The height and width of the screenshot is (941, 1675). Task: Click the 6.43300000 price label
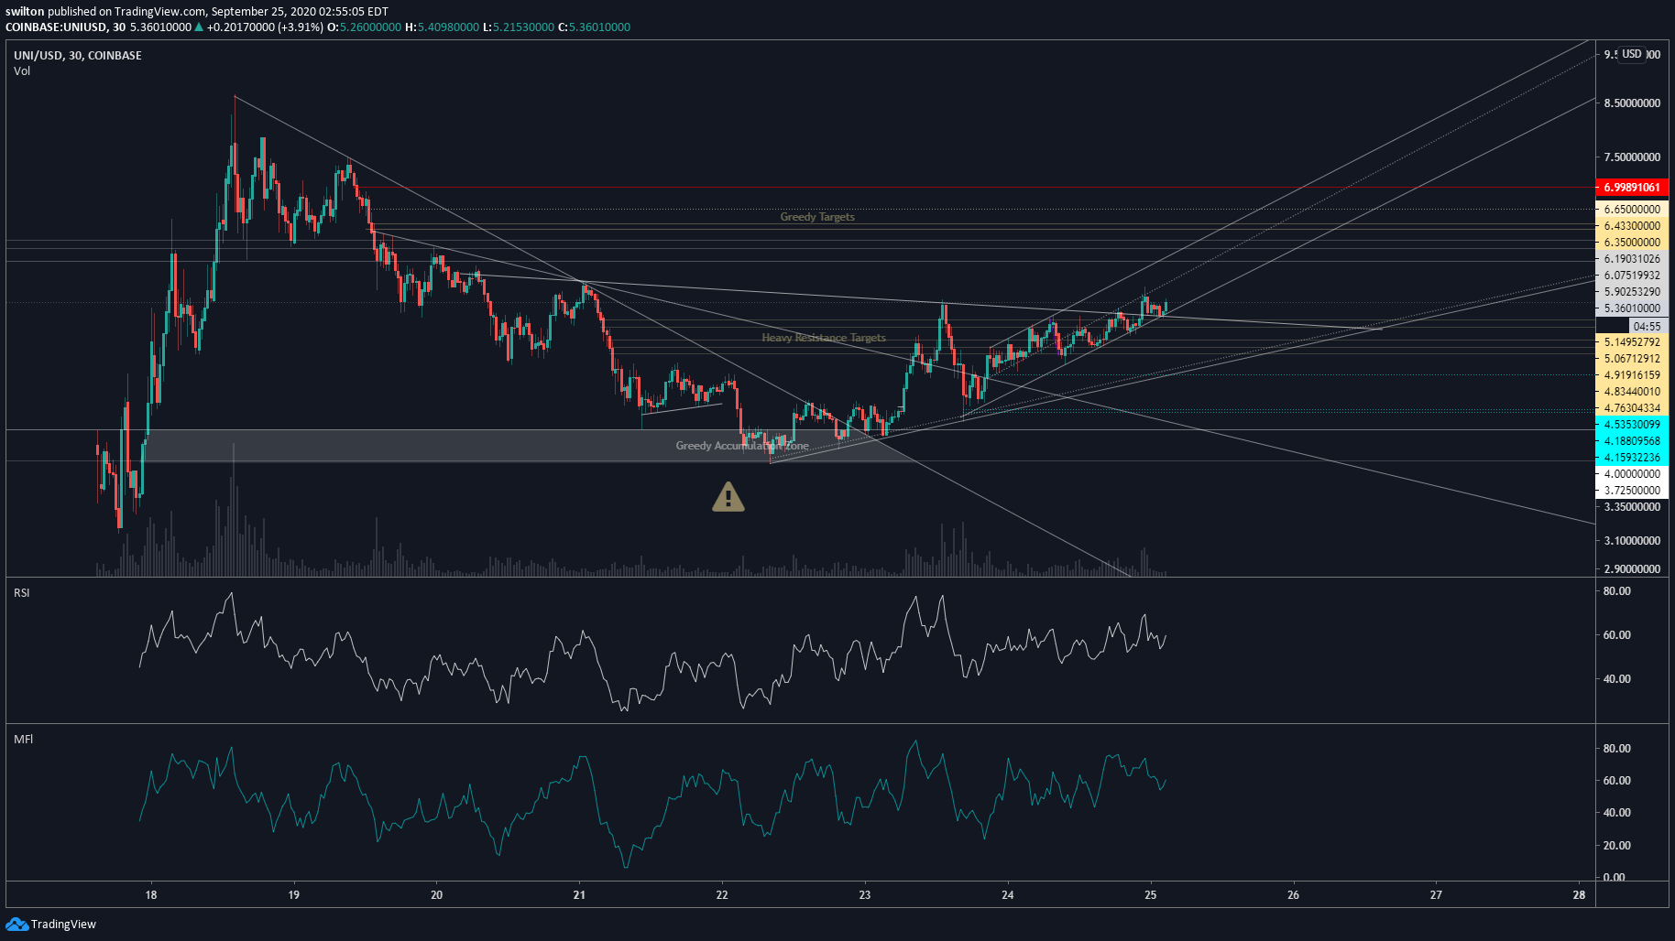(1632, 226)
